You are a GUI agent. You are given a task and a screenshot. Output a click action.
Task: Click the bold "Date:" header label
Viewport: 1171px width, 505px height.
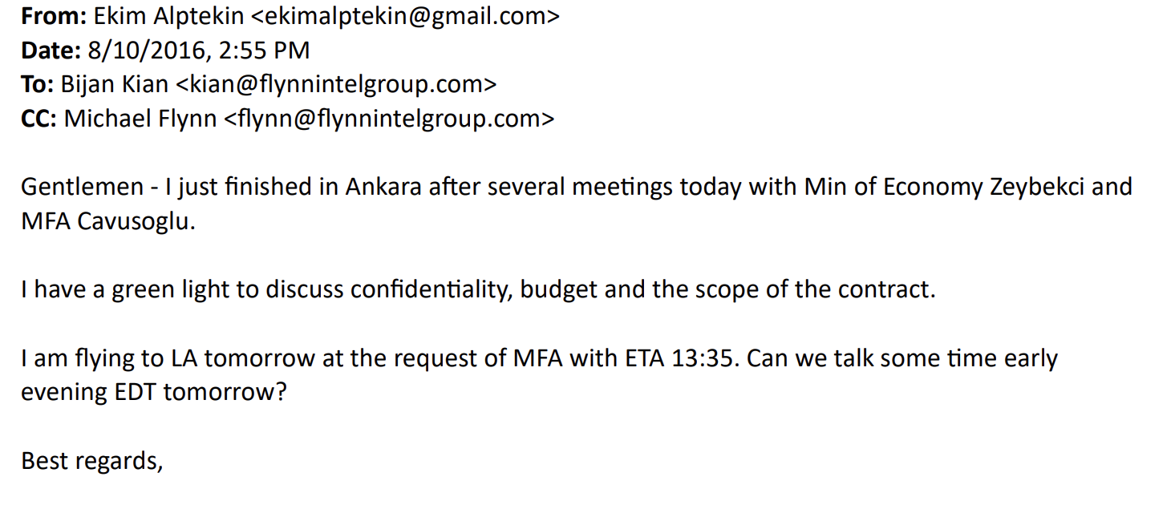click(x=51, y=50)
